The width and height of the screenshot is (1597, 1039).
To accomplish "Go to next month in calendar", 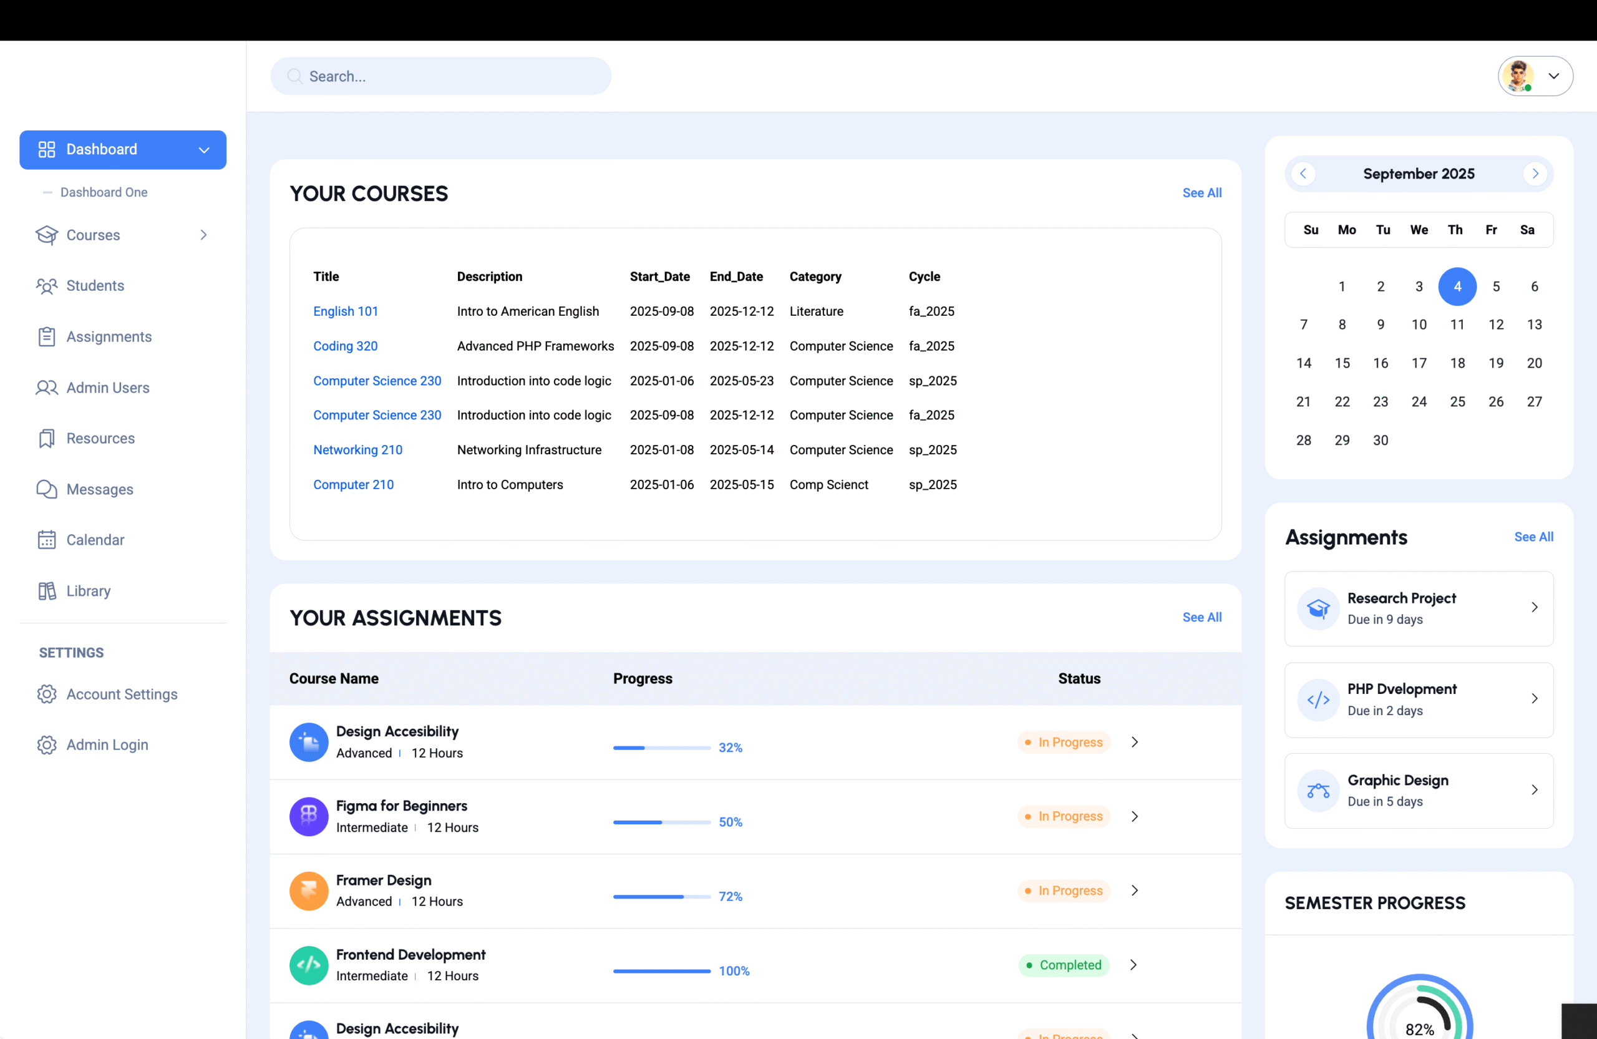I will tap(1535, 174).
